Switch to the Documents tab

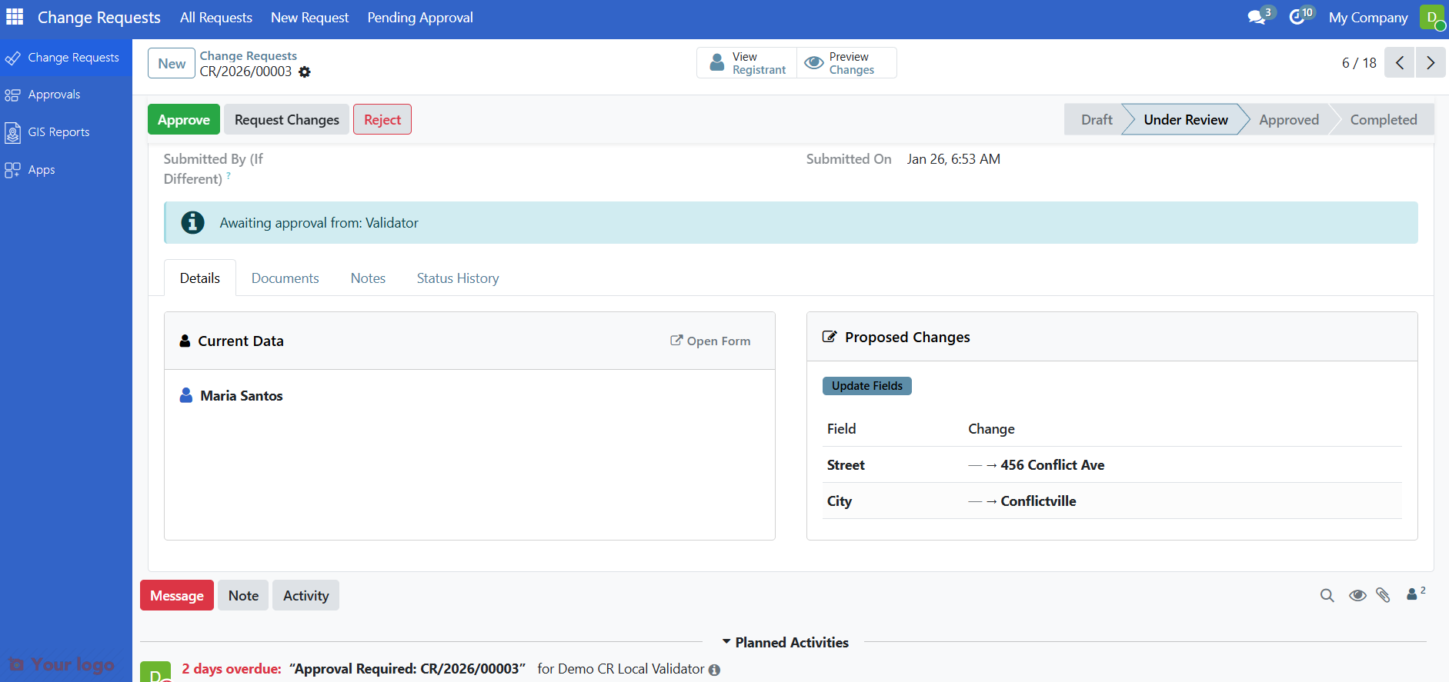coord(285,278)
